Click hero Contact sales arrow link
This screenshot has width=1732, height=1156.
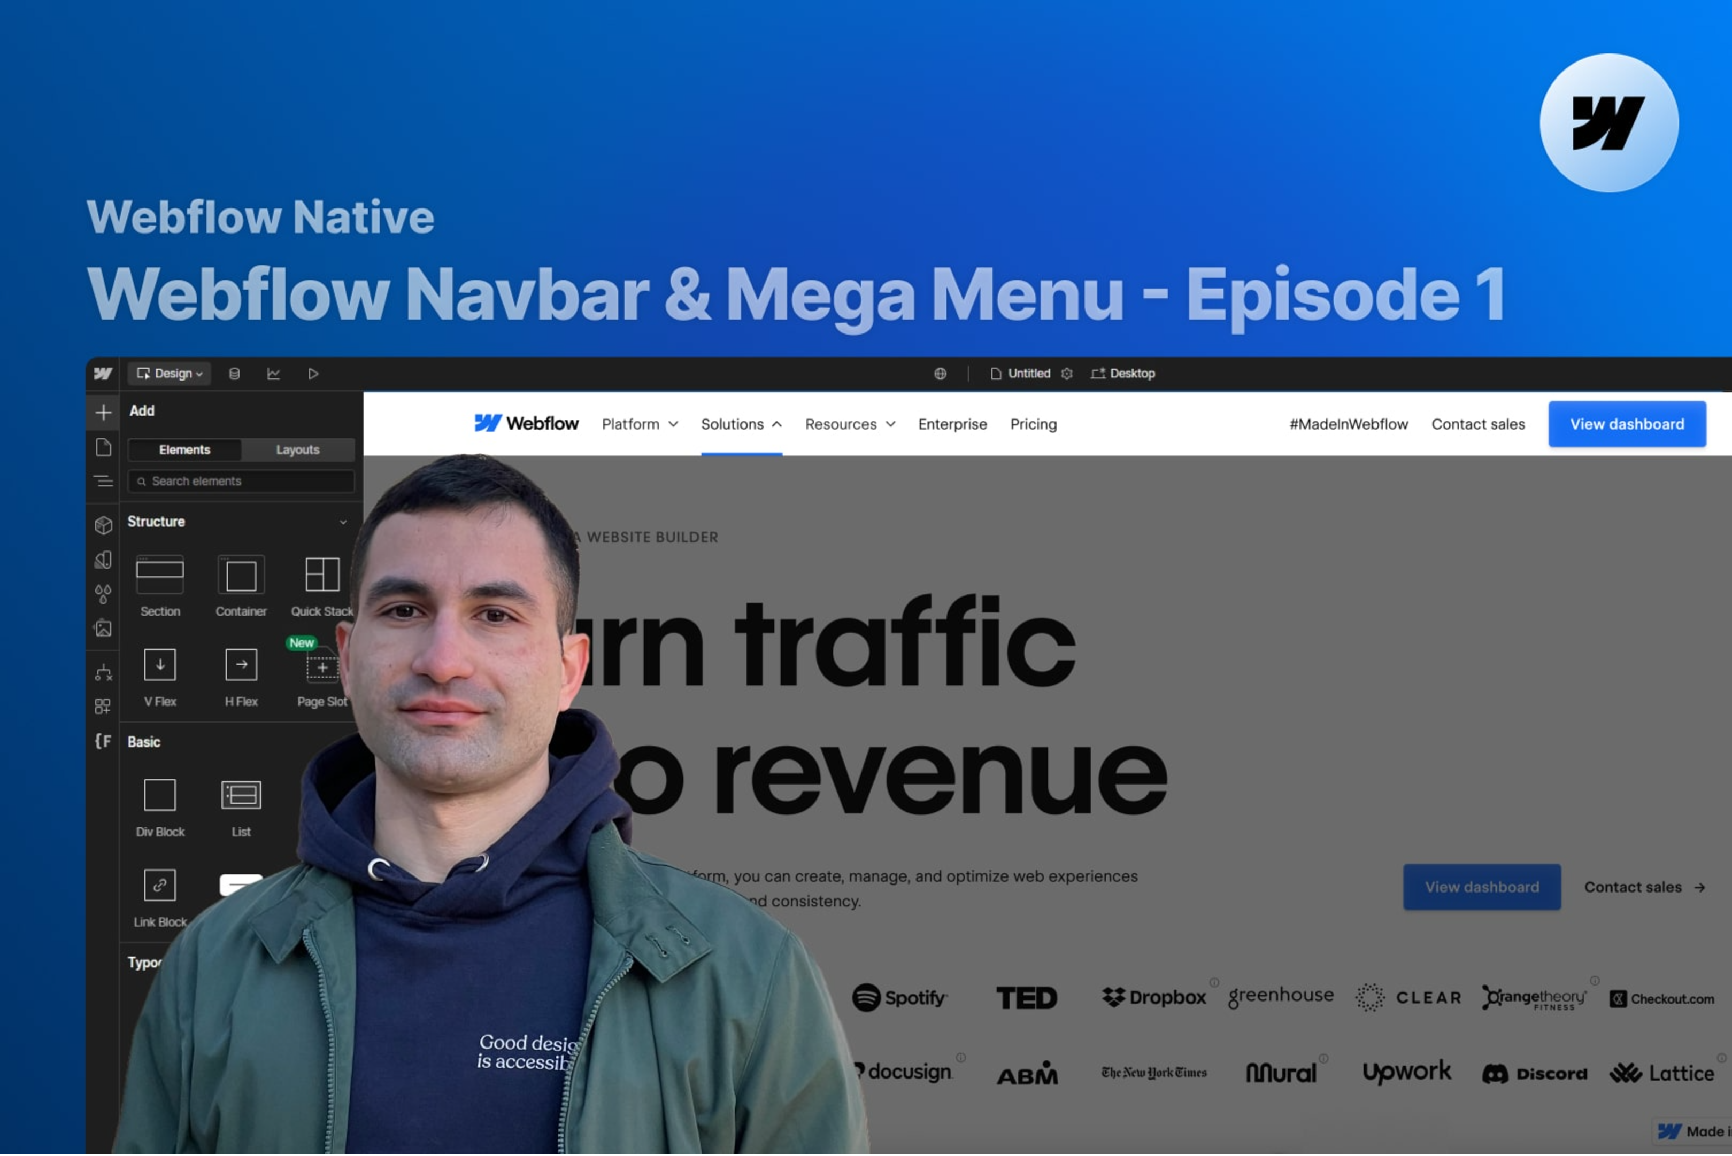pyautogui.click(x=1644, y=888)
